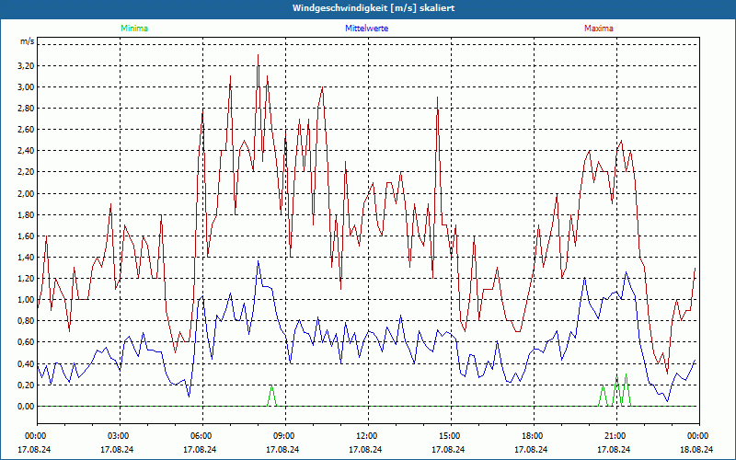The image size is (736, 460).
Task: Click the 2,00 y-axis value
Action: (26, 193)
